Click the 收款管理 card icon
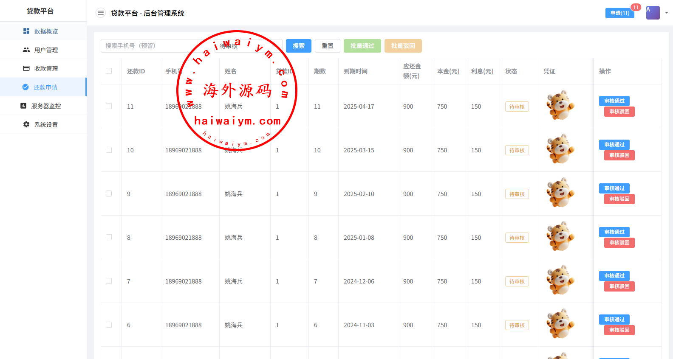 pos(26,68)
